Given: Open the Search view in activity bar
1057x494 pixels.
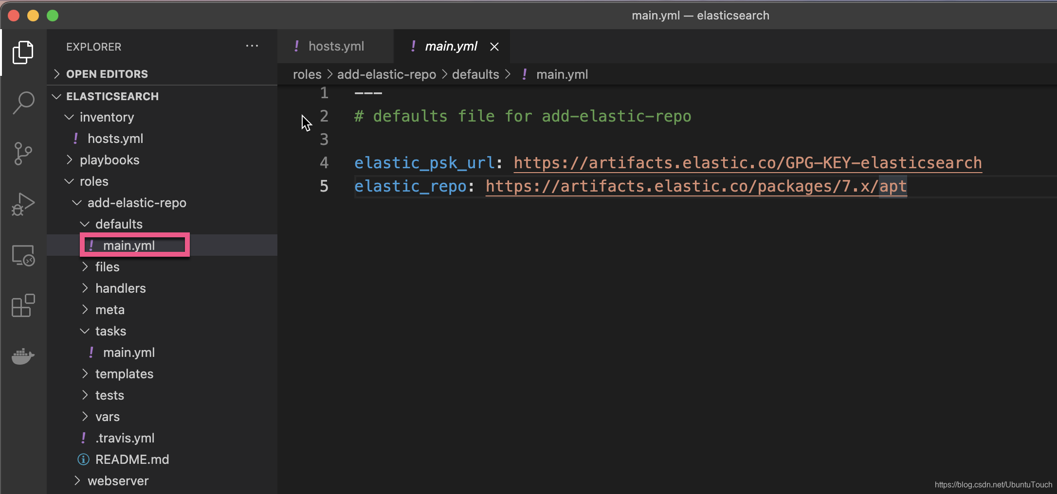Looking at the screenshot, I should [x=23, y=103].
